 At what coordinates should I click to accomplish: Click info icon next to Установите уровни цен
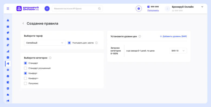[140, 36]
